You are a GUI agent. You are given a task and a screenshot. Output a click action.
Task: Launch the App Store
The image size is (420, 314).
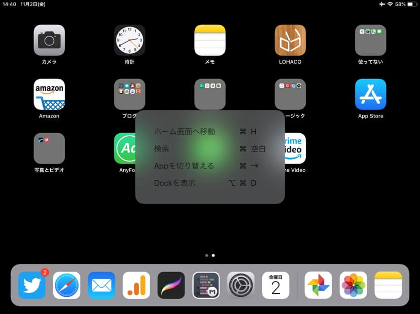[371, 94]
